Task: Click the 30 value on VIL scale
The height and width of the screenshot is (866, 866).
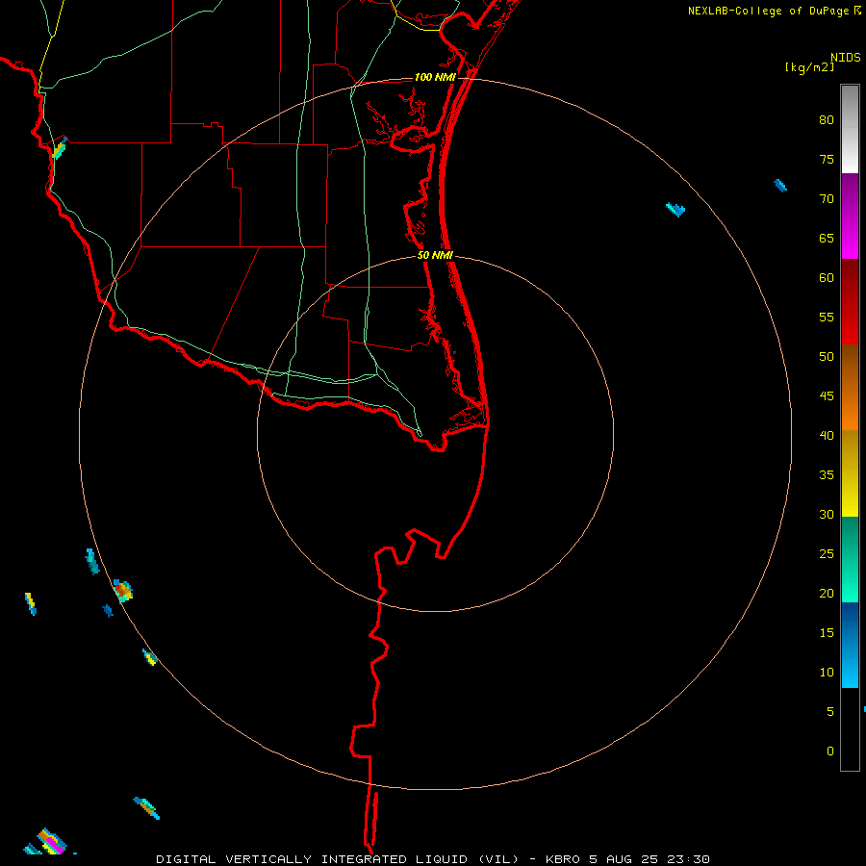Action: click(827, 514)
